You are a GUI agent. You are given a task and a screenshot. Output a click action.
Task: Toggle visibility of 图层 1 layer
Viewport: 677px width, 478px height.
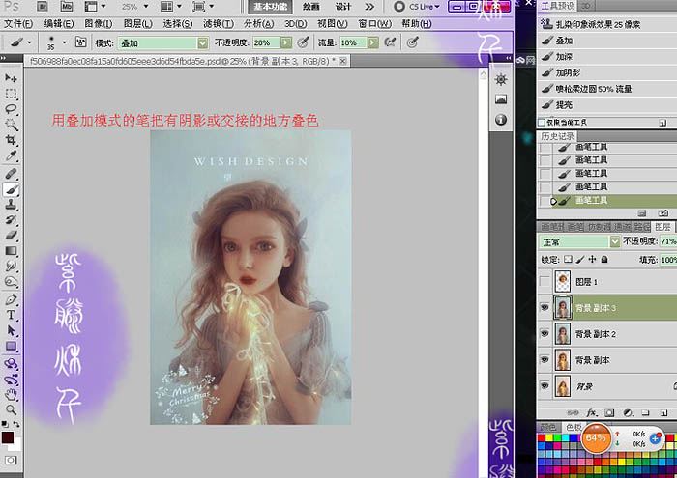tap(545, 282)
